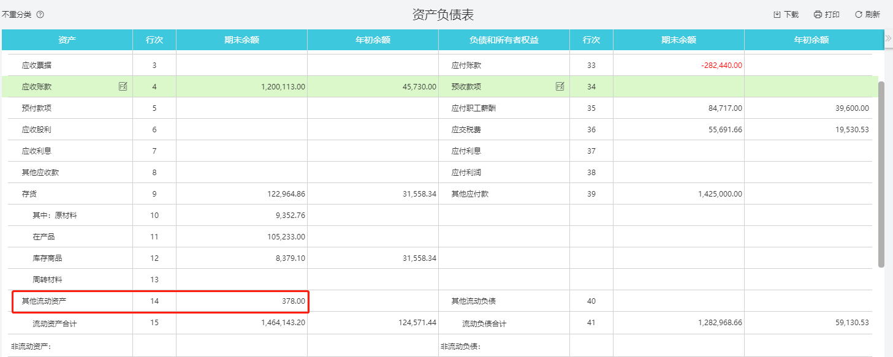Image resolution: width=893 pixels, height=357 pixels.
Task: Select the 存货 row label
Action: (29, 194)
